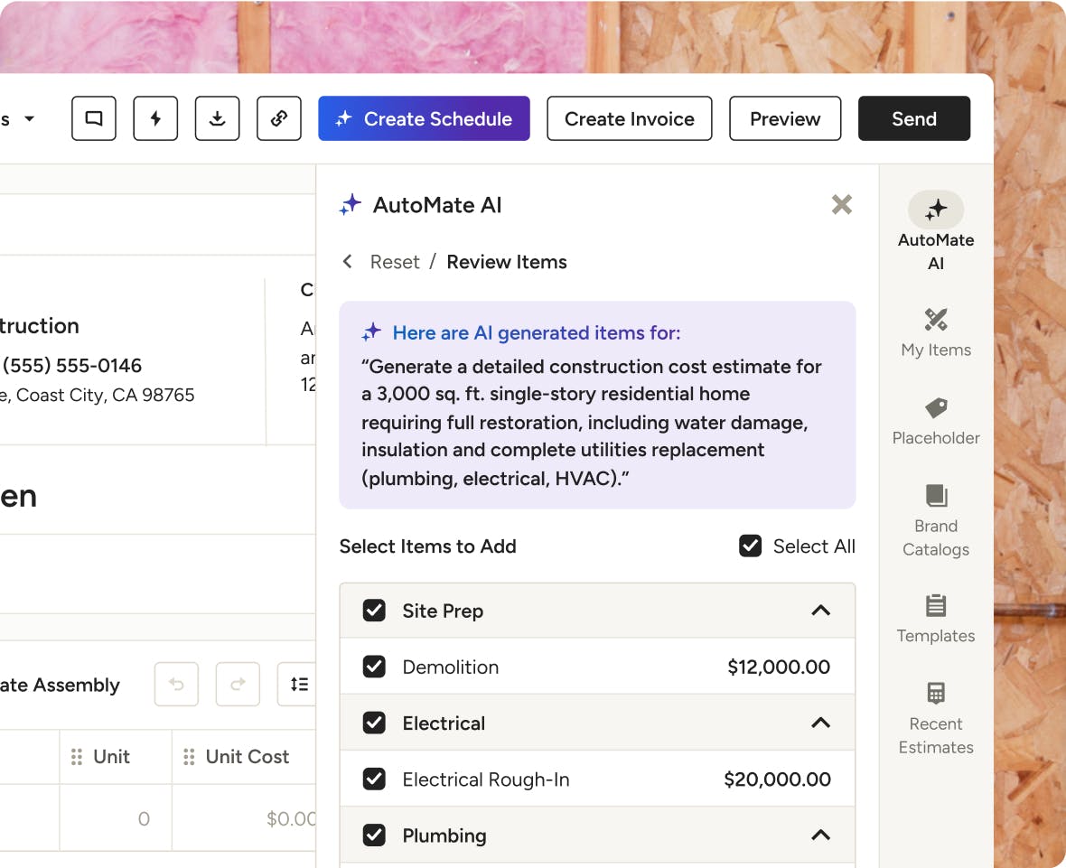Collapse the Plumbing section chevron
This screenshot has width=1066, height=868.
click(x=820, y=835)
